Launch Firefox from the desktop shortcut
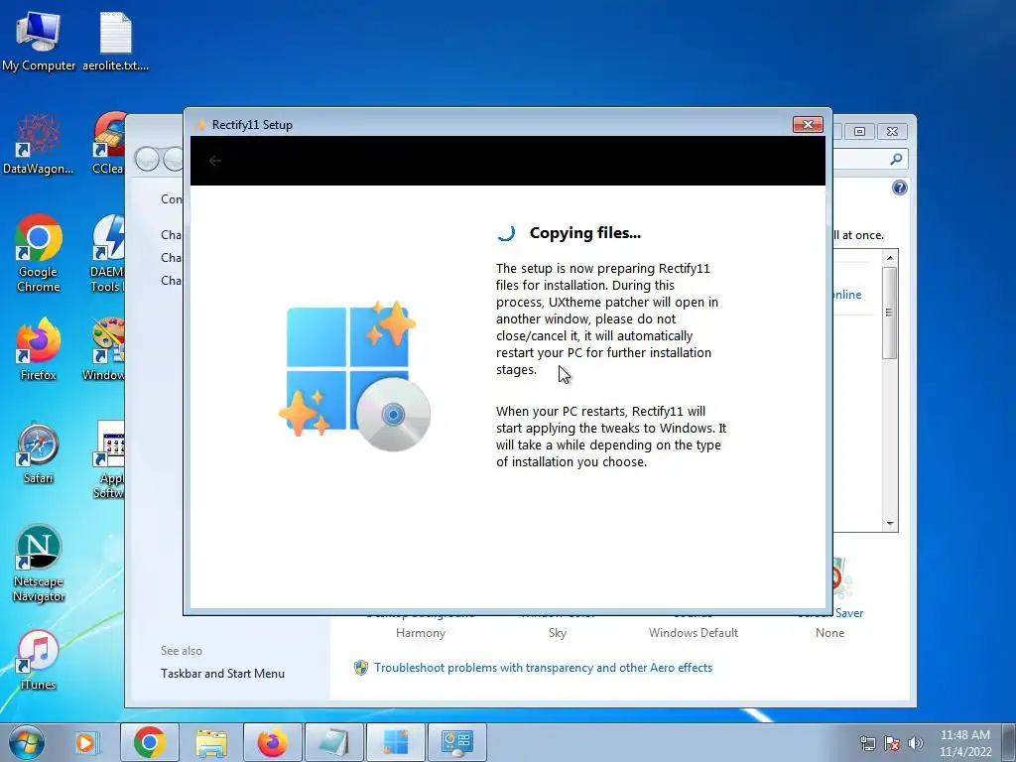This screenshot has width=1016, height=762. point(39,349)
